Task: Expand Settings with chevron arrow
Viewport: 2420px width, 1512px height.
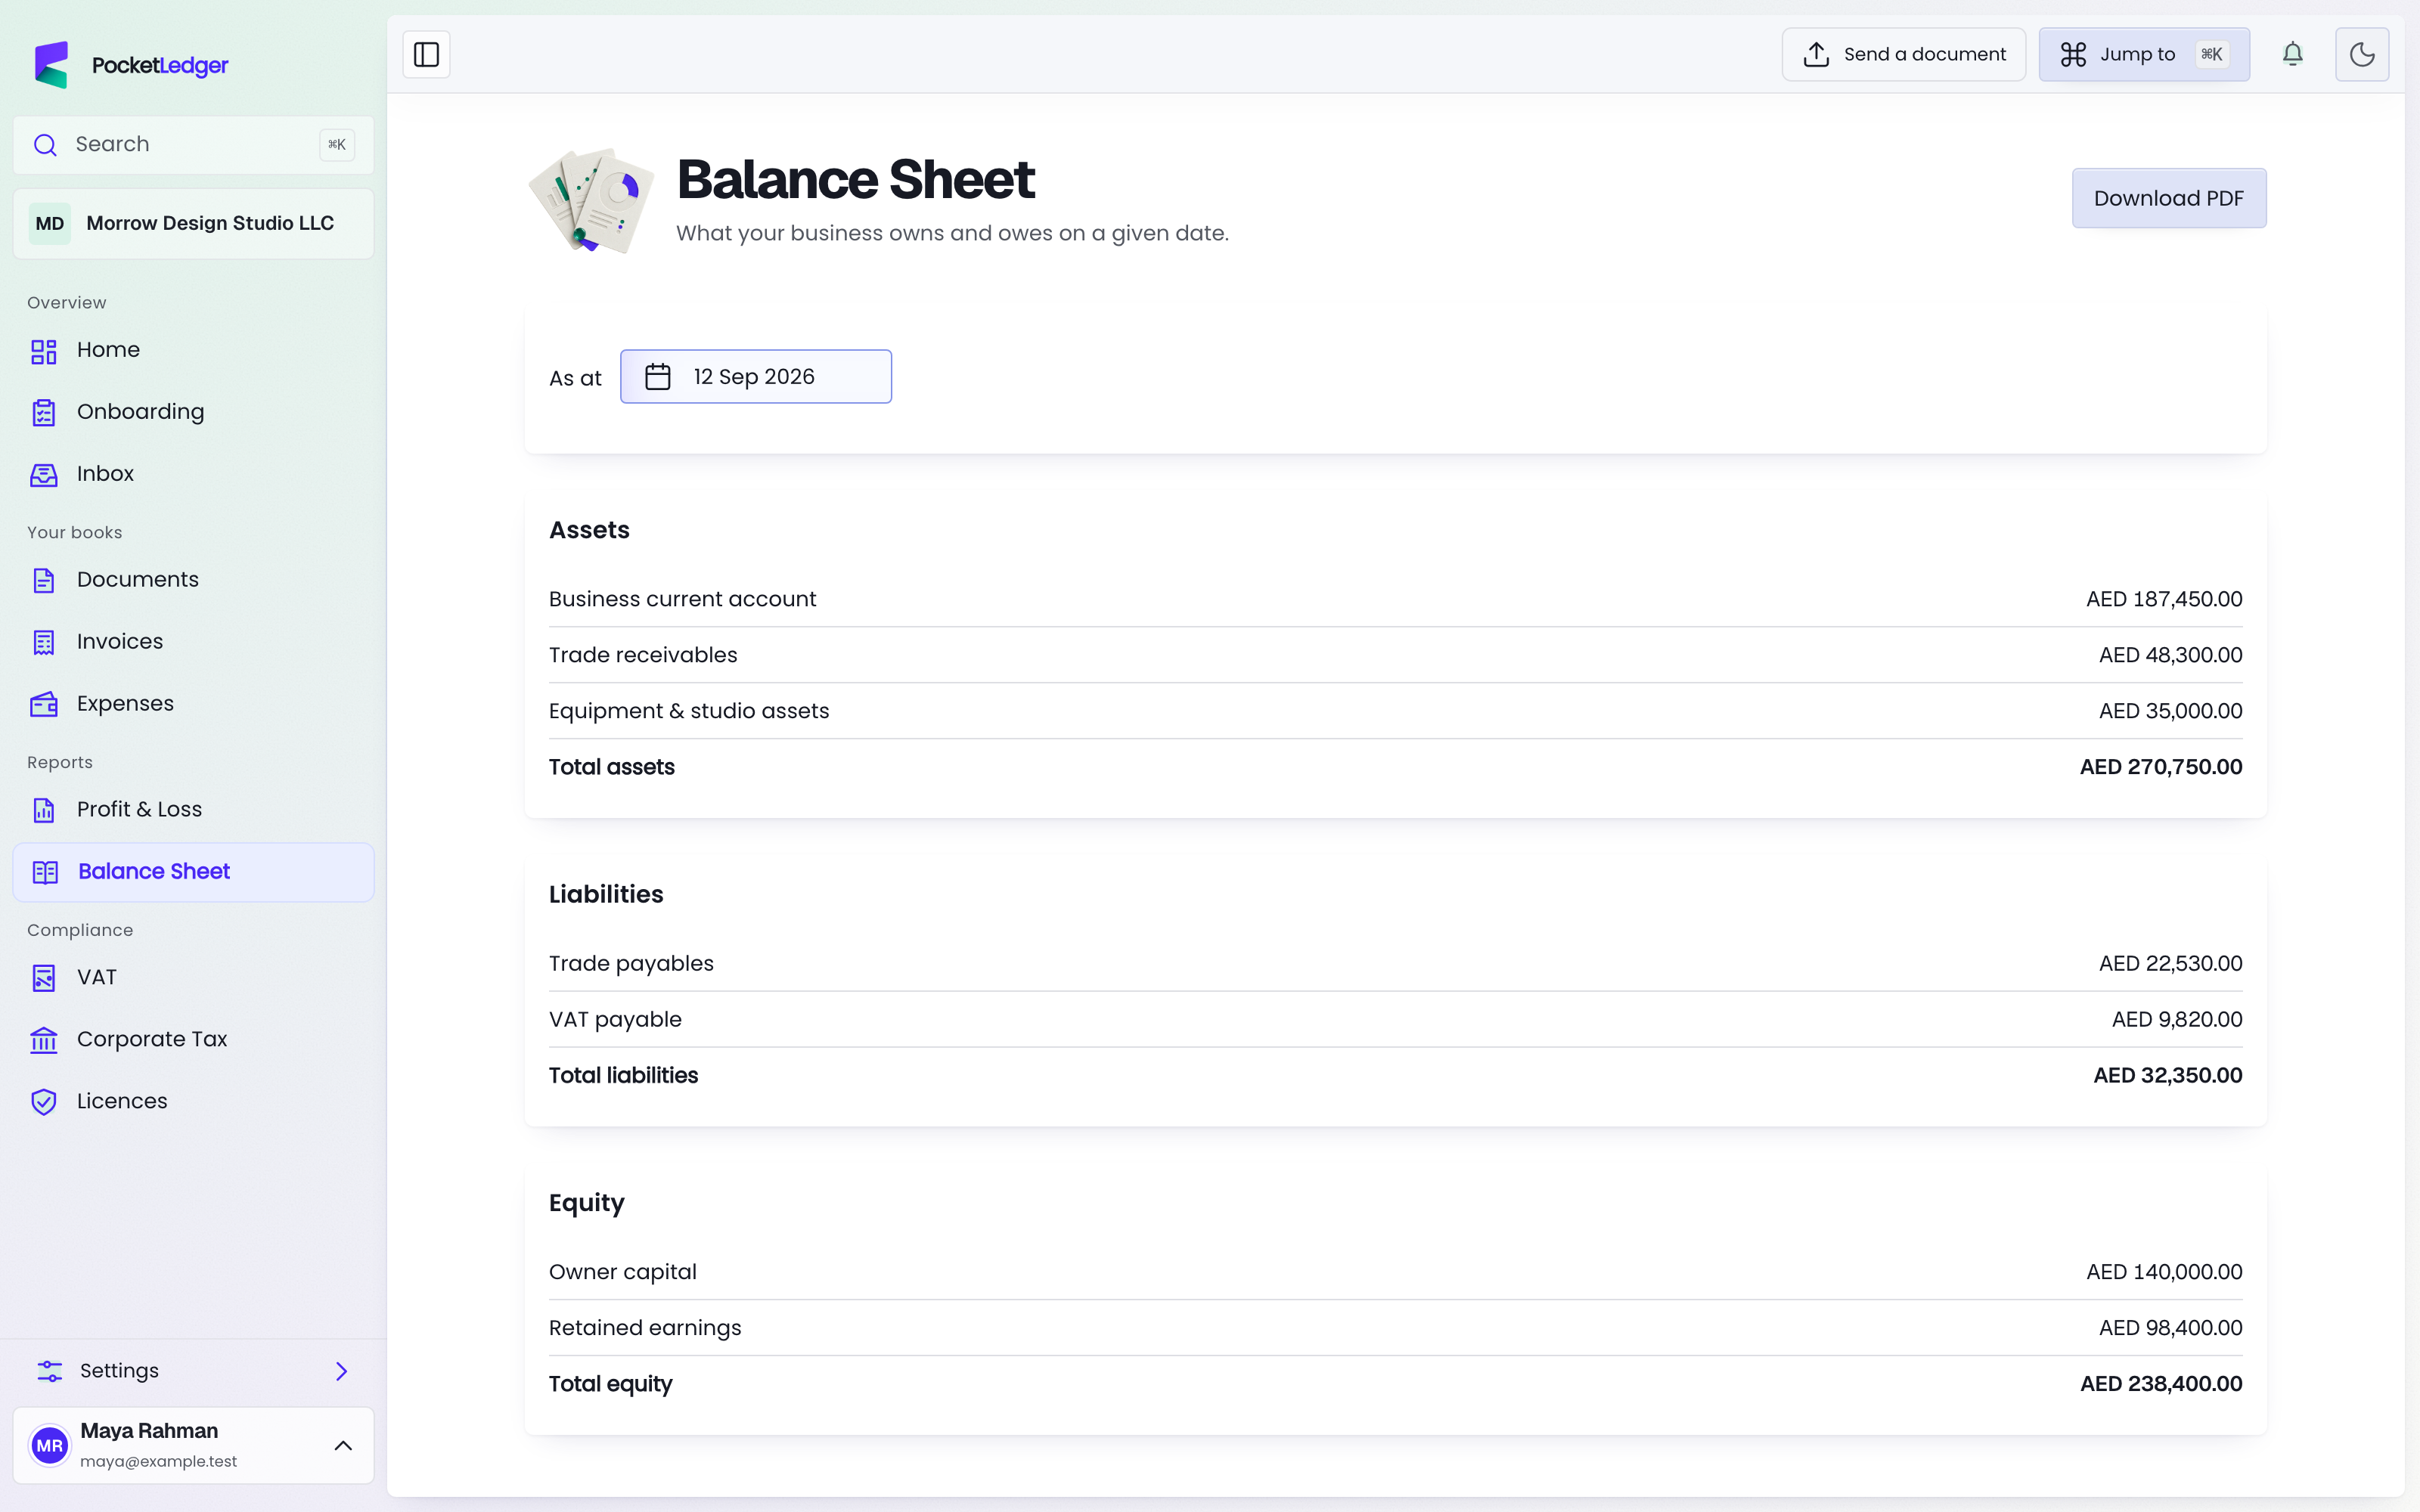Action: tap(342, 1371)
